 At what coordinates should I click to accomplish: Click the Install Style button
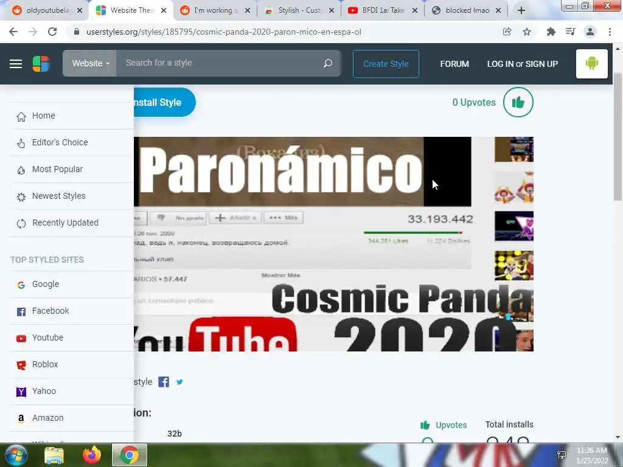pyautogui.click(x=164, y=102)
